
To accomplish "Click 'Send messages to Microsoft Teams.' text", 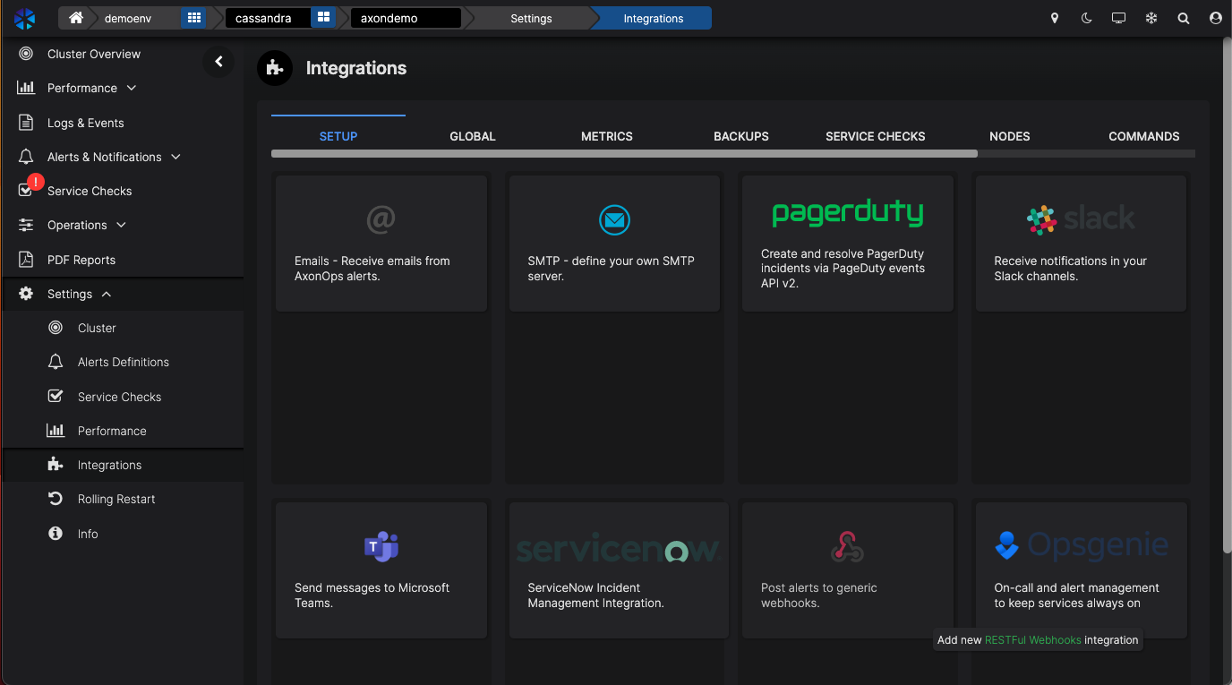I will click(372, 595).
